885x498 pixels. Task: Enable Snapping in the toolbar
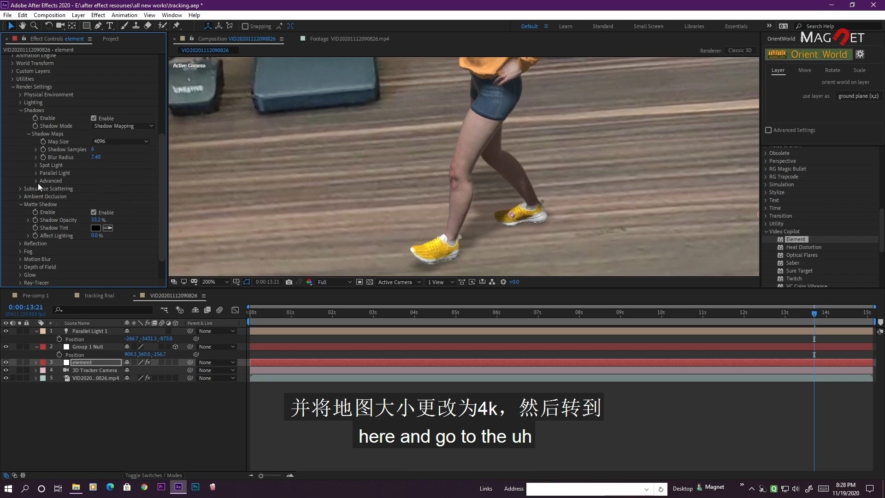(x=245, y=26)
